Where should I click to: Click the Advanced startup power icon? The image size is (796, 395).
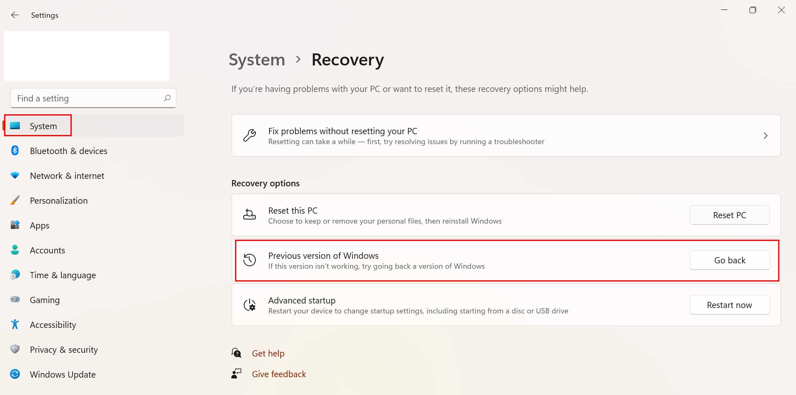click(x=249, y=305)
